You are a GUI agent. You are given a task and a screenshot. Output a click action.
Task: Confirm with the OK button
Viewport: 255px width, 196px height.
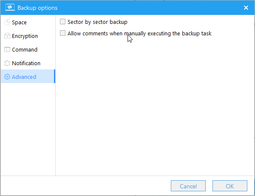pos(229,186)
